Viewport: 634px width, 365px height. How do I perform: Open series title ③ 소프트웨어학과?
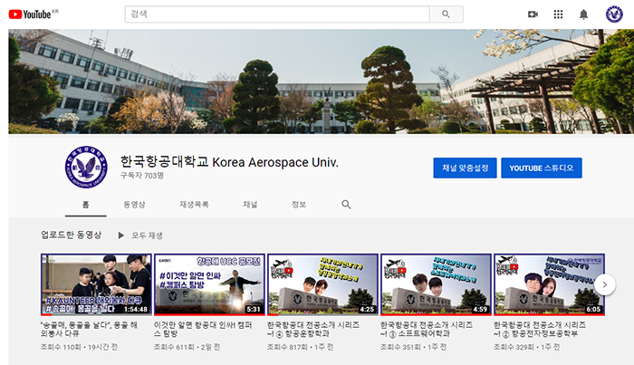click(427, 329)
